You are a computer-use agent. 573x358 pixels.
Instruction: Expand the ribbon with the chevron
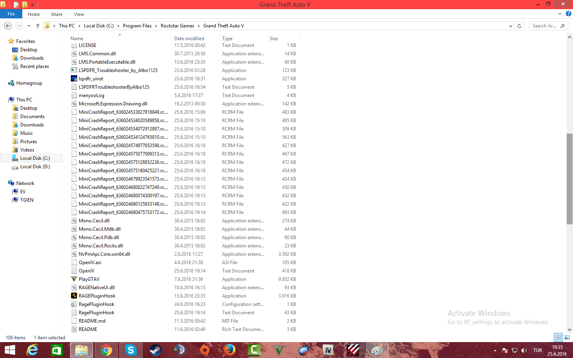pos(560,14)
